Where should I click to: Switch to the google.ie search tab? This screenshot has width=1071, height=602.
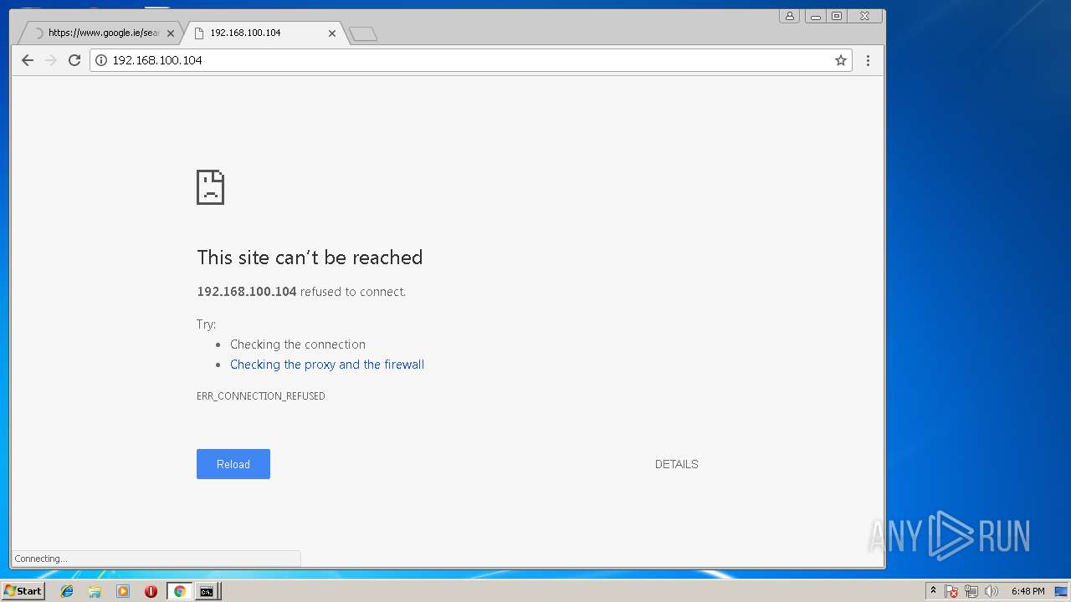[x=99, y=33]
